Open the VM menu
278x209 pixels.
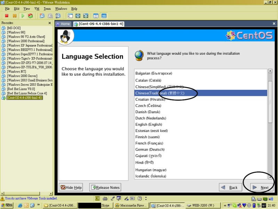tap(37, 9)
